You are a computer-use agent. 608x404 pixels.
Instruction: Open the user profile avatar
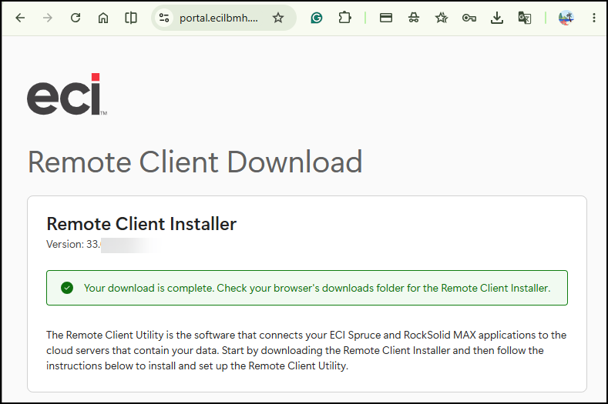click(566, 18)
